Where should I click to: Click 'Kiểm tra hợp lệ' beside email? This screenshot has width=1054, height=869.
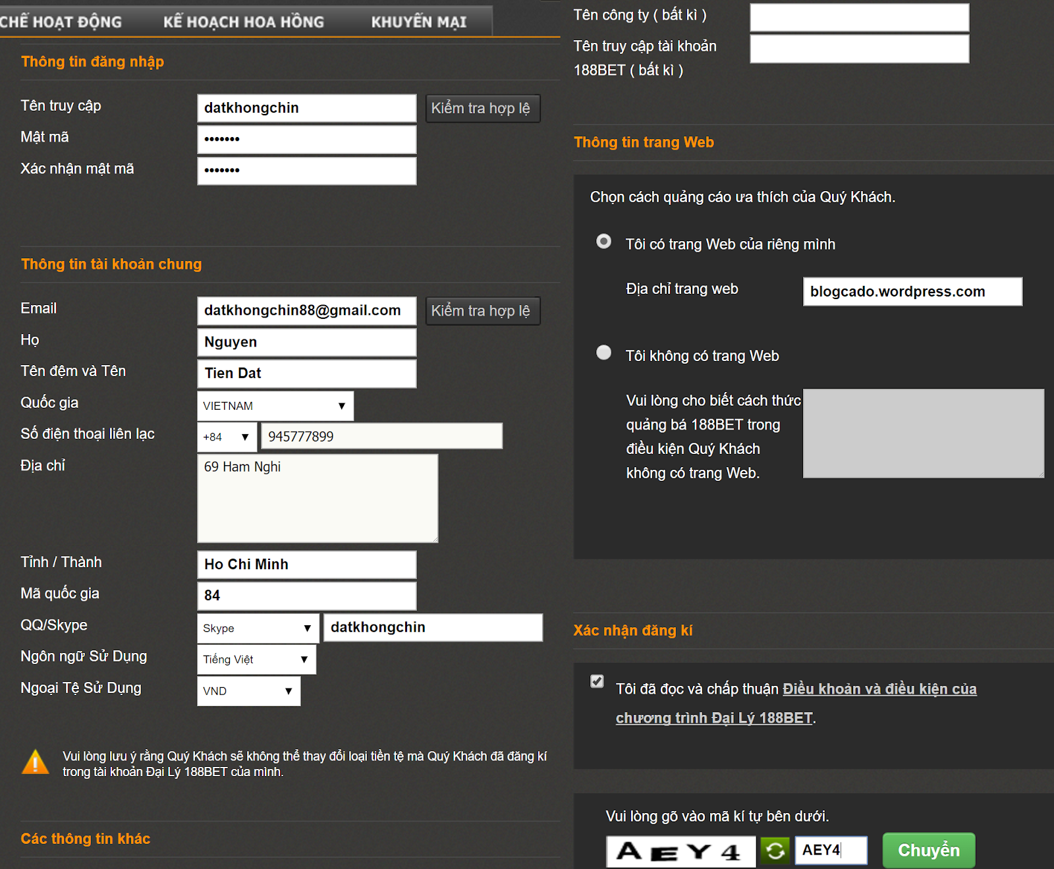483,311
